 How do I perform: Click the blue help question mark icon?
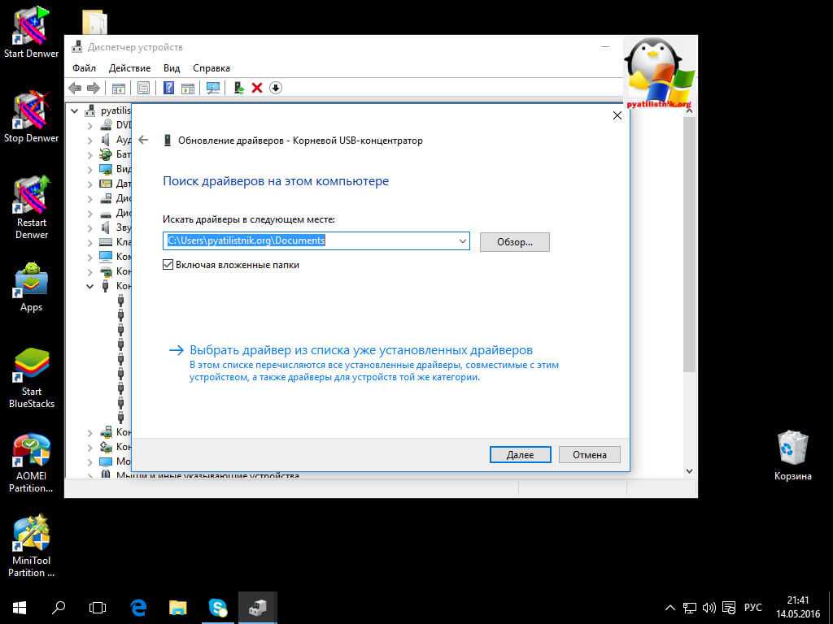pyautogui.click(x=169, y=88)
